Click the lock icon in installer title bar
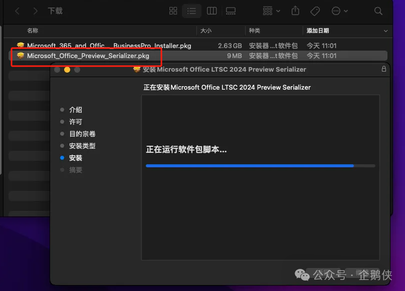405x291 pixels. [384, 69]
